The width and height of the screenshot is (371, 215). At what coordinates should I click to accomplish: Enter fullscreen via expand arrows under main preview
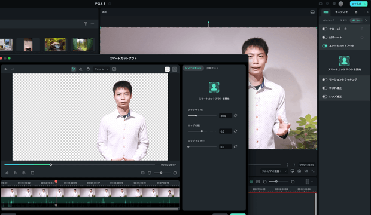point(313,171)
